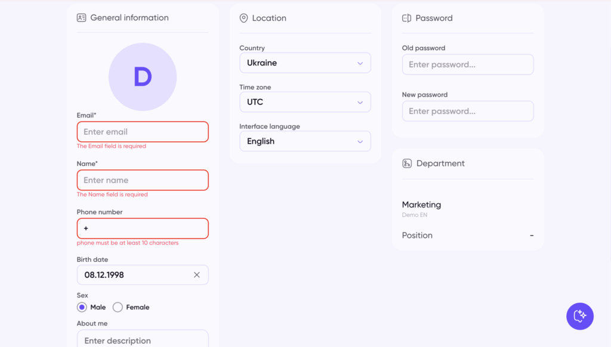Click the Password section icon
611x347 pixels.
(407, 18)
